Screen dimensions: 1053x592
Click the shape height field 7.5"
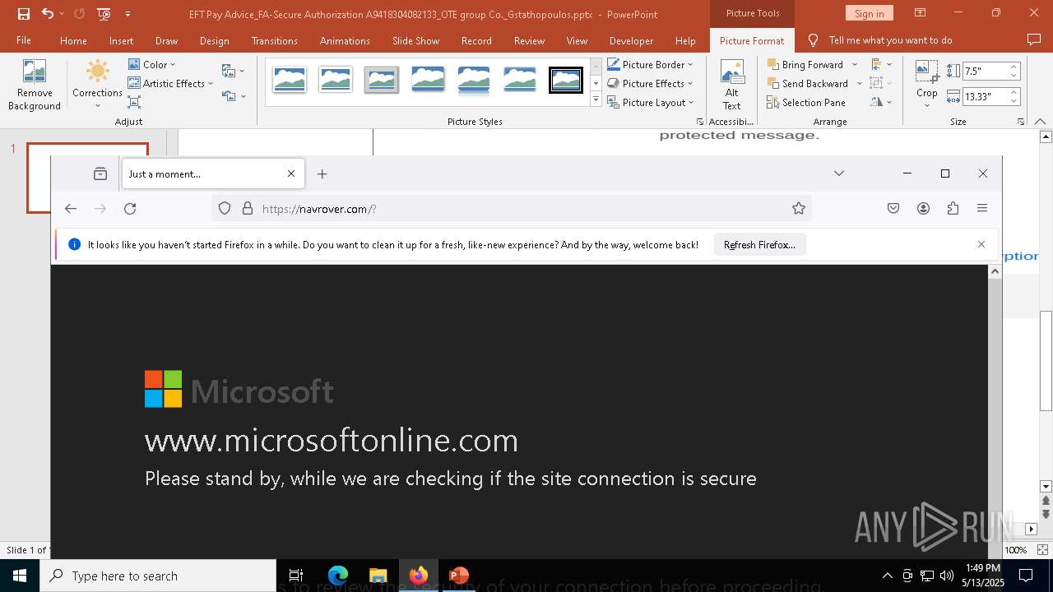[x=985, y=72]
